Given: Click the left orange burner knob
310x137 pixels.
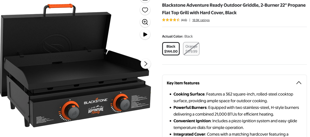Looking at the screenshot, I should [x=71, y=111].
